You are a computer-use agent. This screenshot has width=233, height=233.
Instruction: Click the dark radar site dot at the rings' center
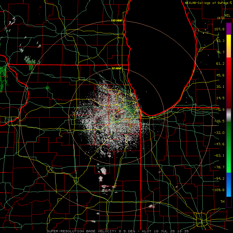[x=116, y=116]
